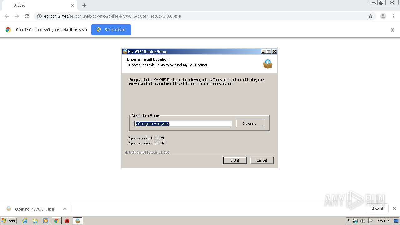
Task: Bookmark this page with star icon
Action: pos(371,16)
